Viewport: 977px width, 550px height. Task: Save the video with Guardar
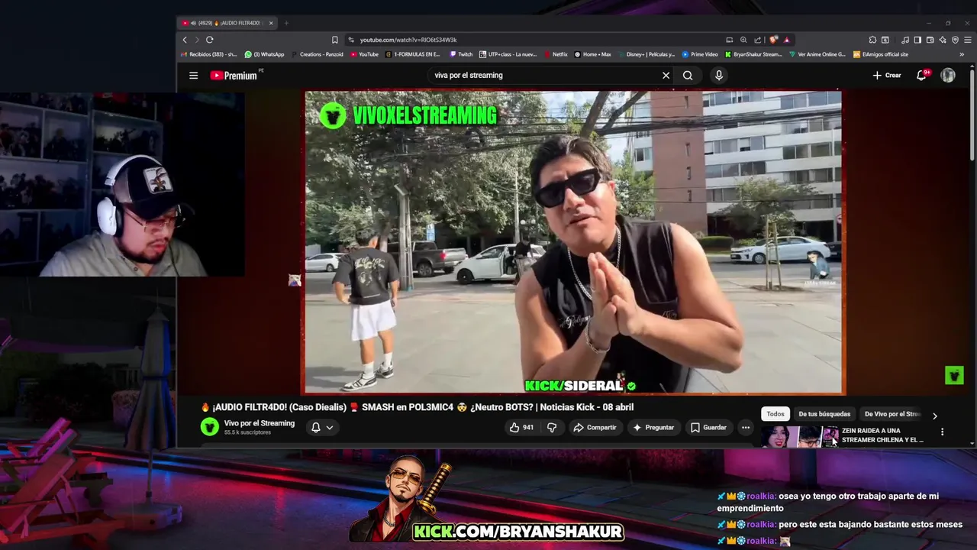(708, 428)
